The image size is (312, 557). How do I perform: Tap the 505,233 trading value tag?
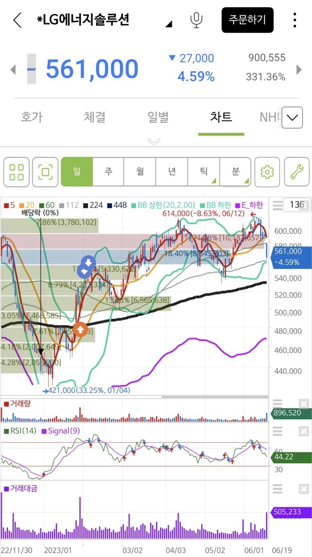pos(291,512)
